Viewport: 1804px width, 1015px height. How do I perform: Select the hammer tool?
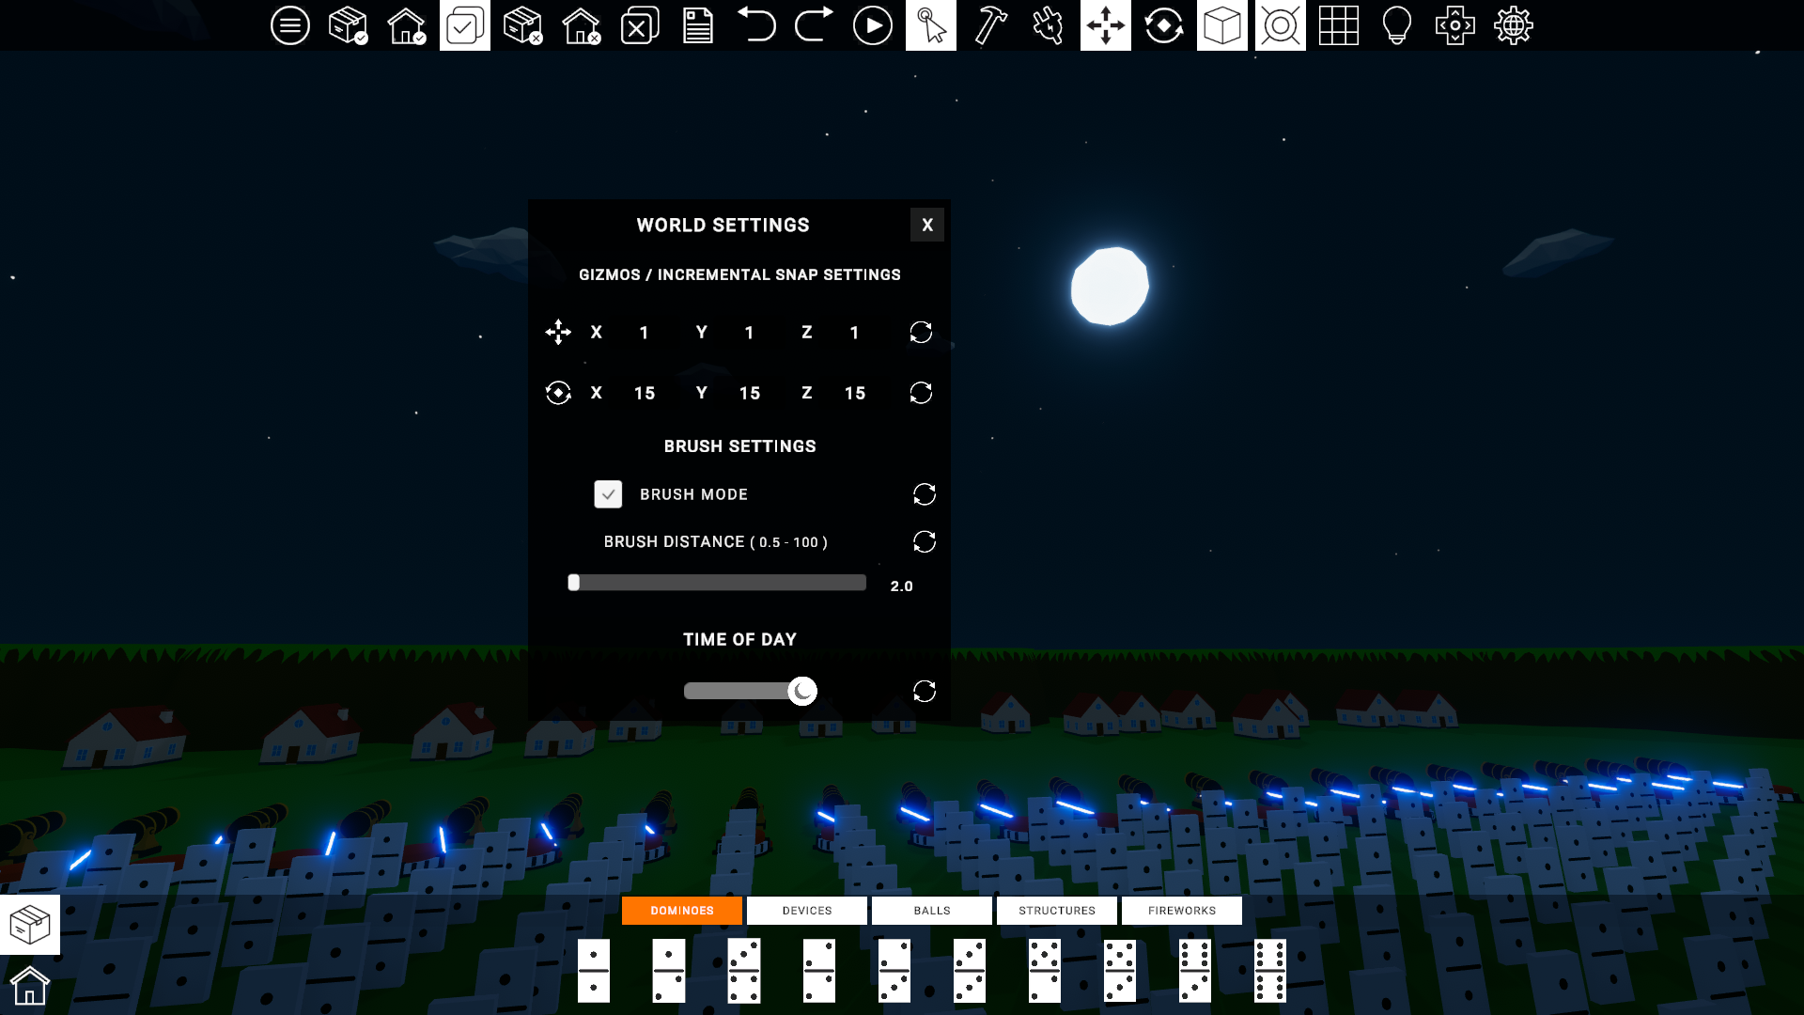coord(989,25)
